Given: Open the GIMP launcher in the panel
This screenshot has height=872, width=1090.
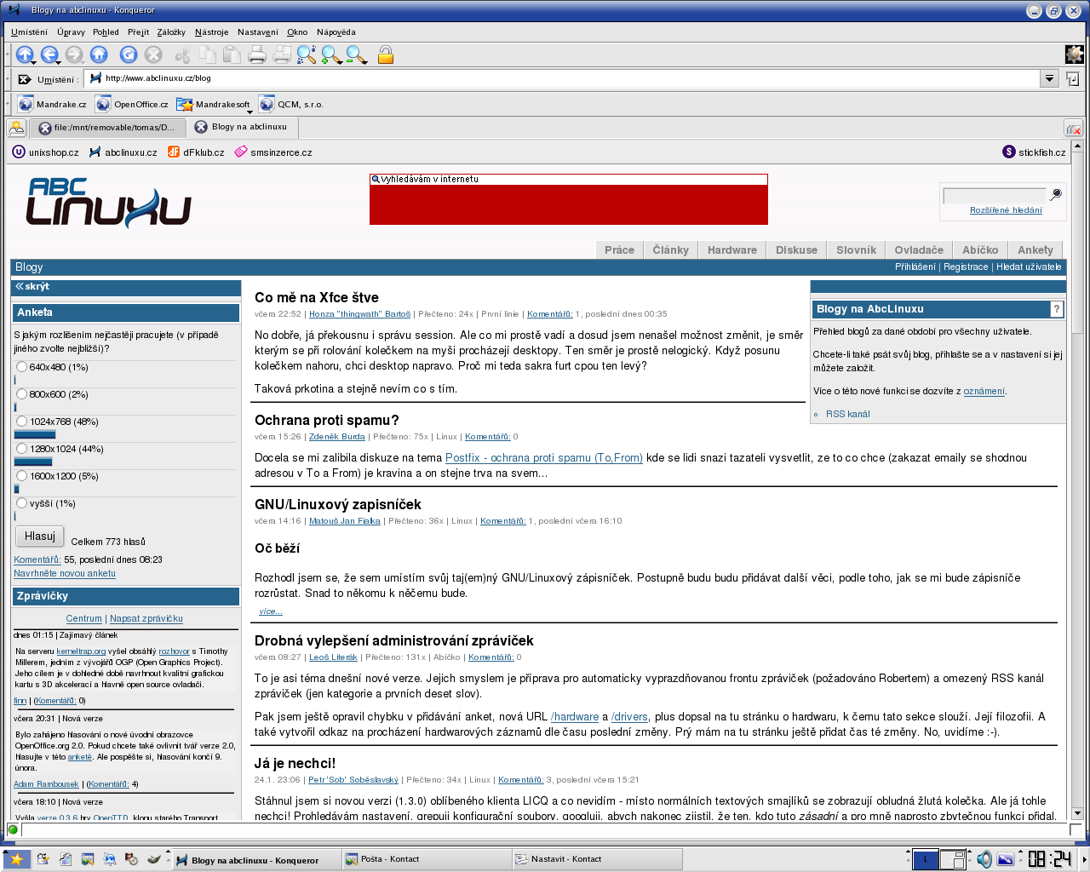Looking at the screenshot, I should point(154,859).
